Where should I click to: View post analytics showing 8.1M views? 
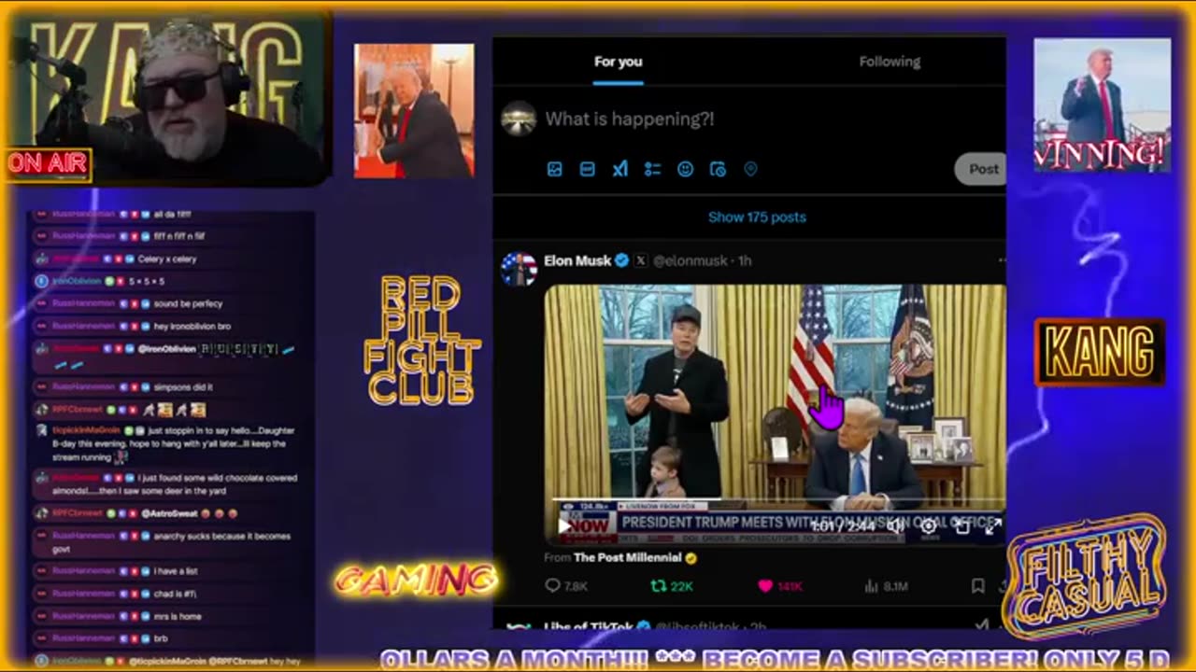(886, 586)
